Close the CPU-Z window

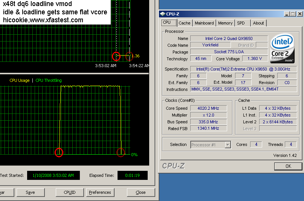coord(299,14)
